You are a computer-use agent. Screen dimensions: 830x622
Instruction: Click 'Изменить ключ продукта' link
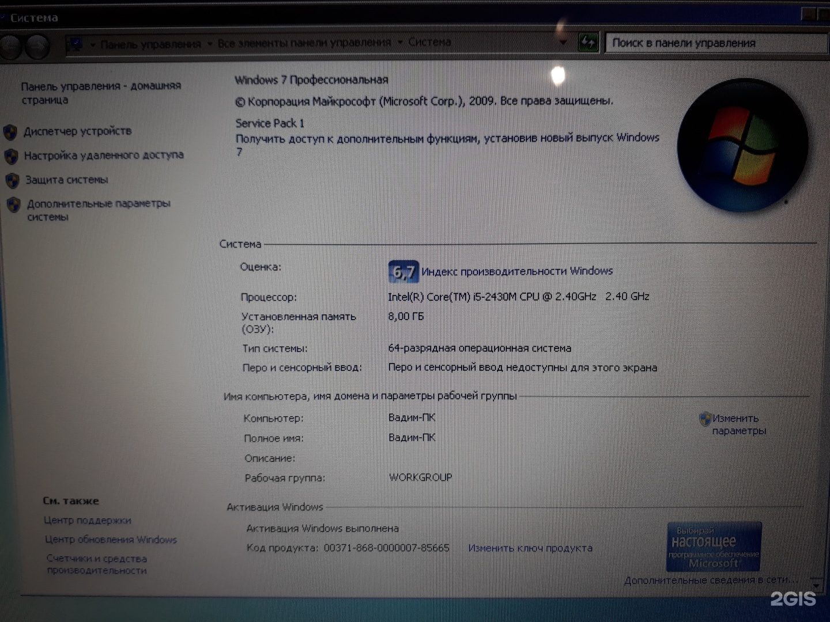pyautogui.click(x=530, y=548)
